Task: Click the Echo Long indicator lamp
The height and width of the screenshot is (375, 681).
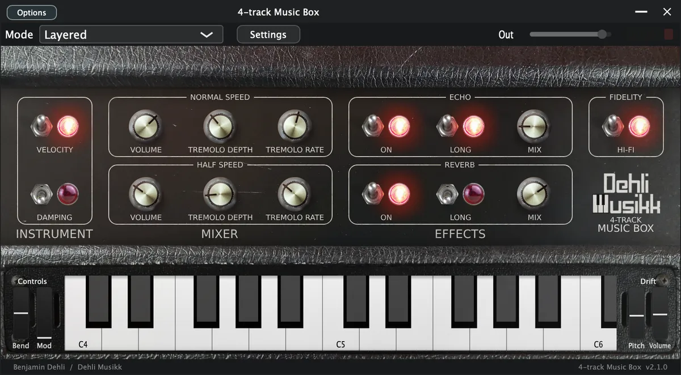Action: pos(473,126)
